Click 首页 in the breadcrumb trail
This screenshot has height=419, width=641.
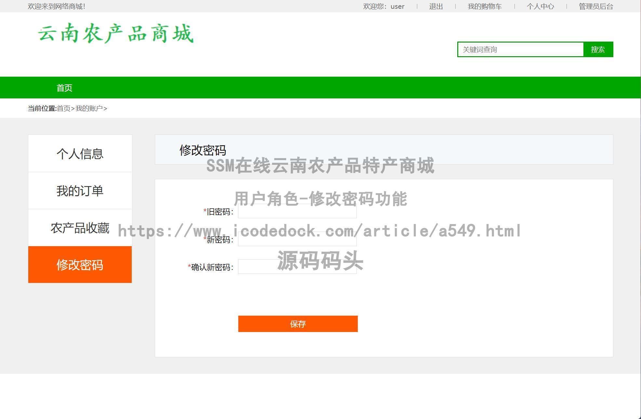click(64, 108)
